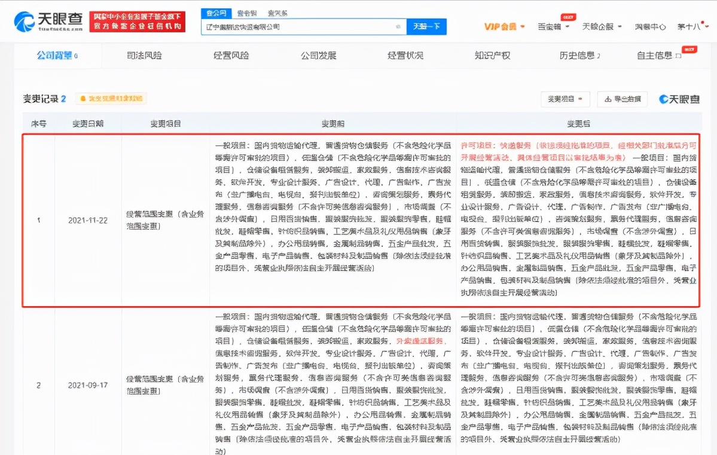Open the 历史信息 navigation tab

[576, 55]
